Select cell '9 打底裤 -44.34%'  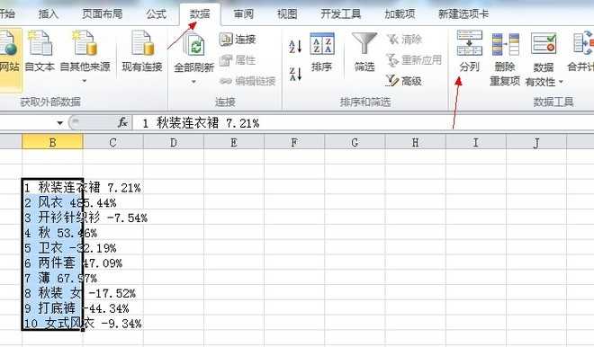[52, 308]
